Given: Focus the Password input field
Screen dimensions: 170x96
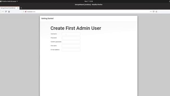Looking at the screenshot, I should (x=71, y=38).
